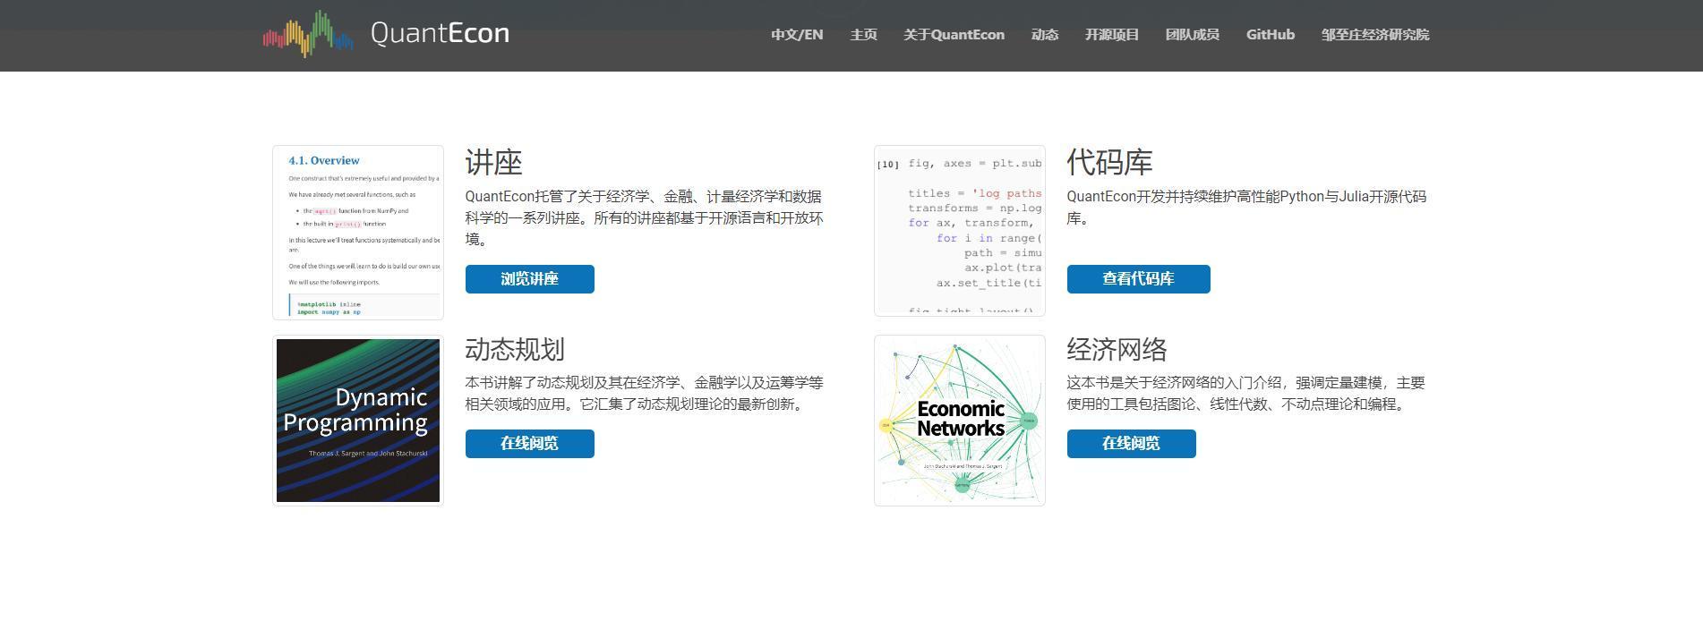Click the 代码库 section heading
Image resolution: width=1703 pixels, height=621 pixels.
coord(1109,163)
